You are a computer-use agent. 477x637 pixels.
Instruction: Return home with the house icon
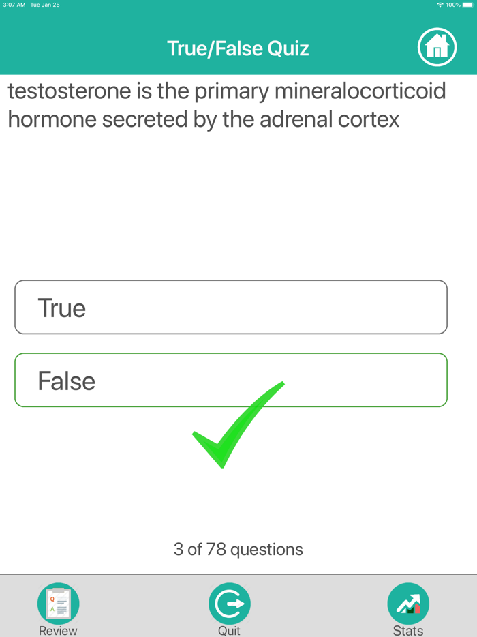click(437, 47)
